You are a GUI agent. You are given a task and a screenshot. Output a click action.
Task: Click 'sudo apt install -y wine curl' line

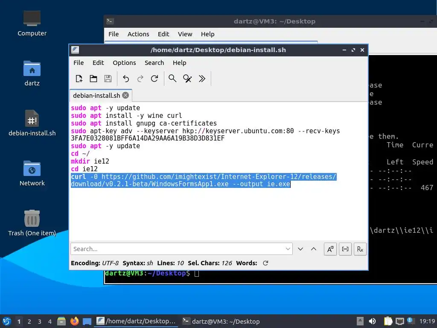coord(126,115)
